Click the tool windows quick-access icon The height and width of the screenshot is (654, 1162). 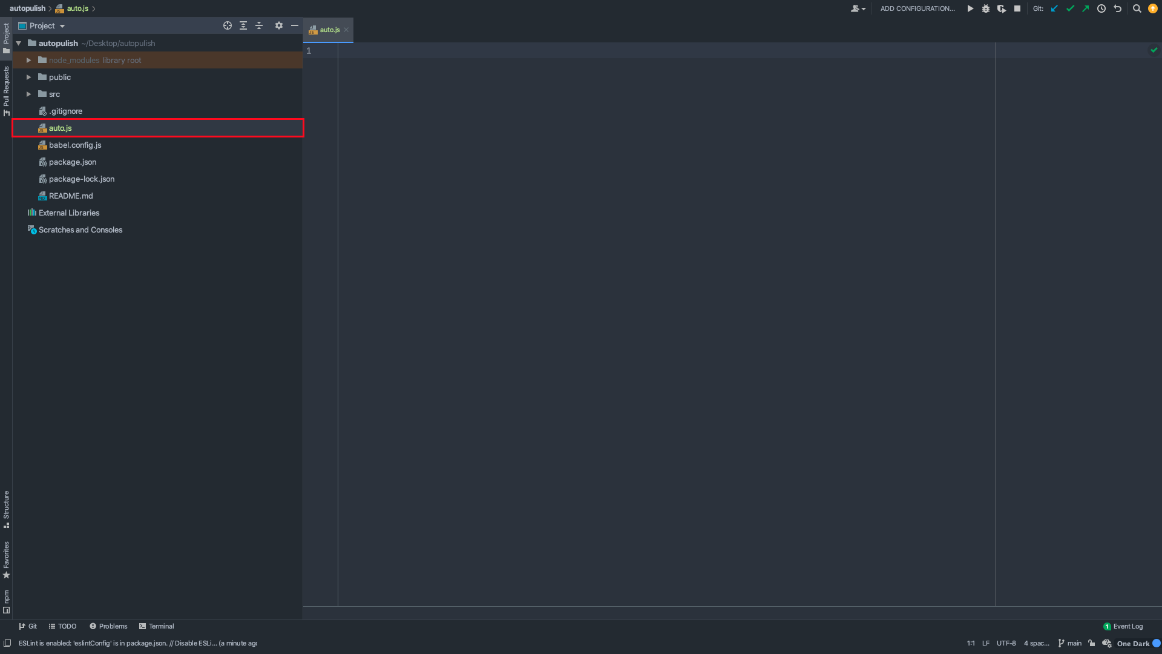click(7, 643)
